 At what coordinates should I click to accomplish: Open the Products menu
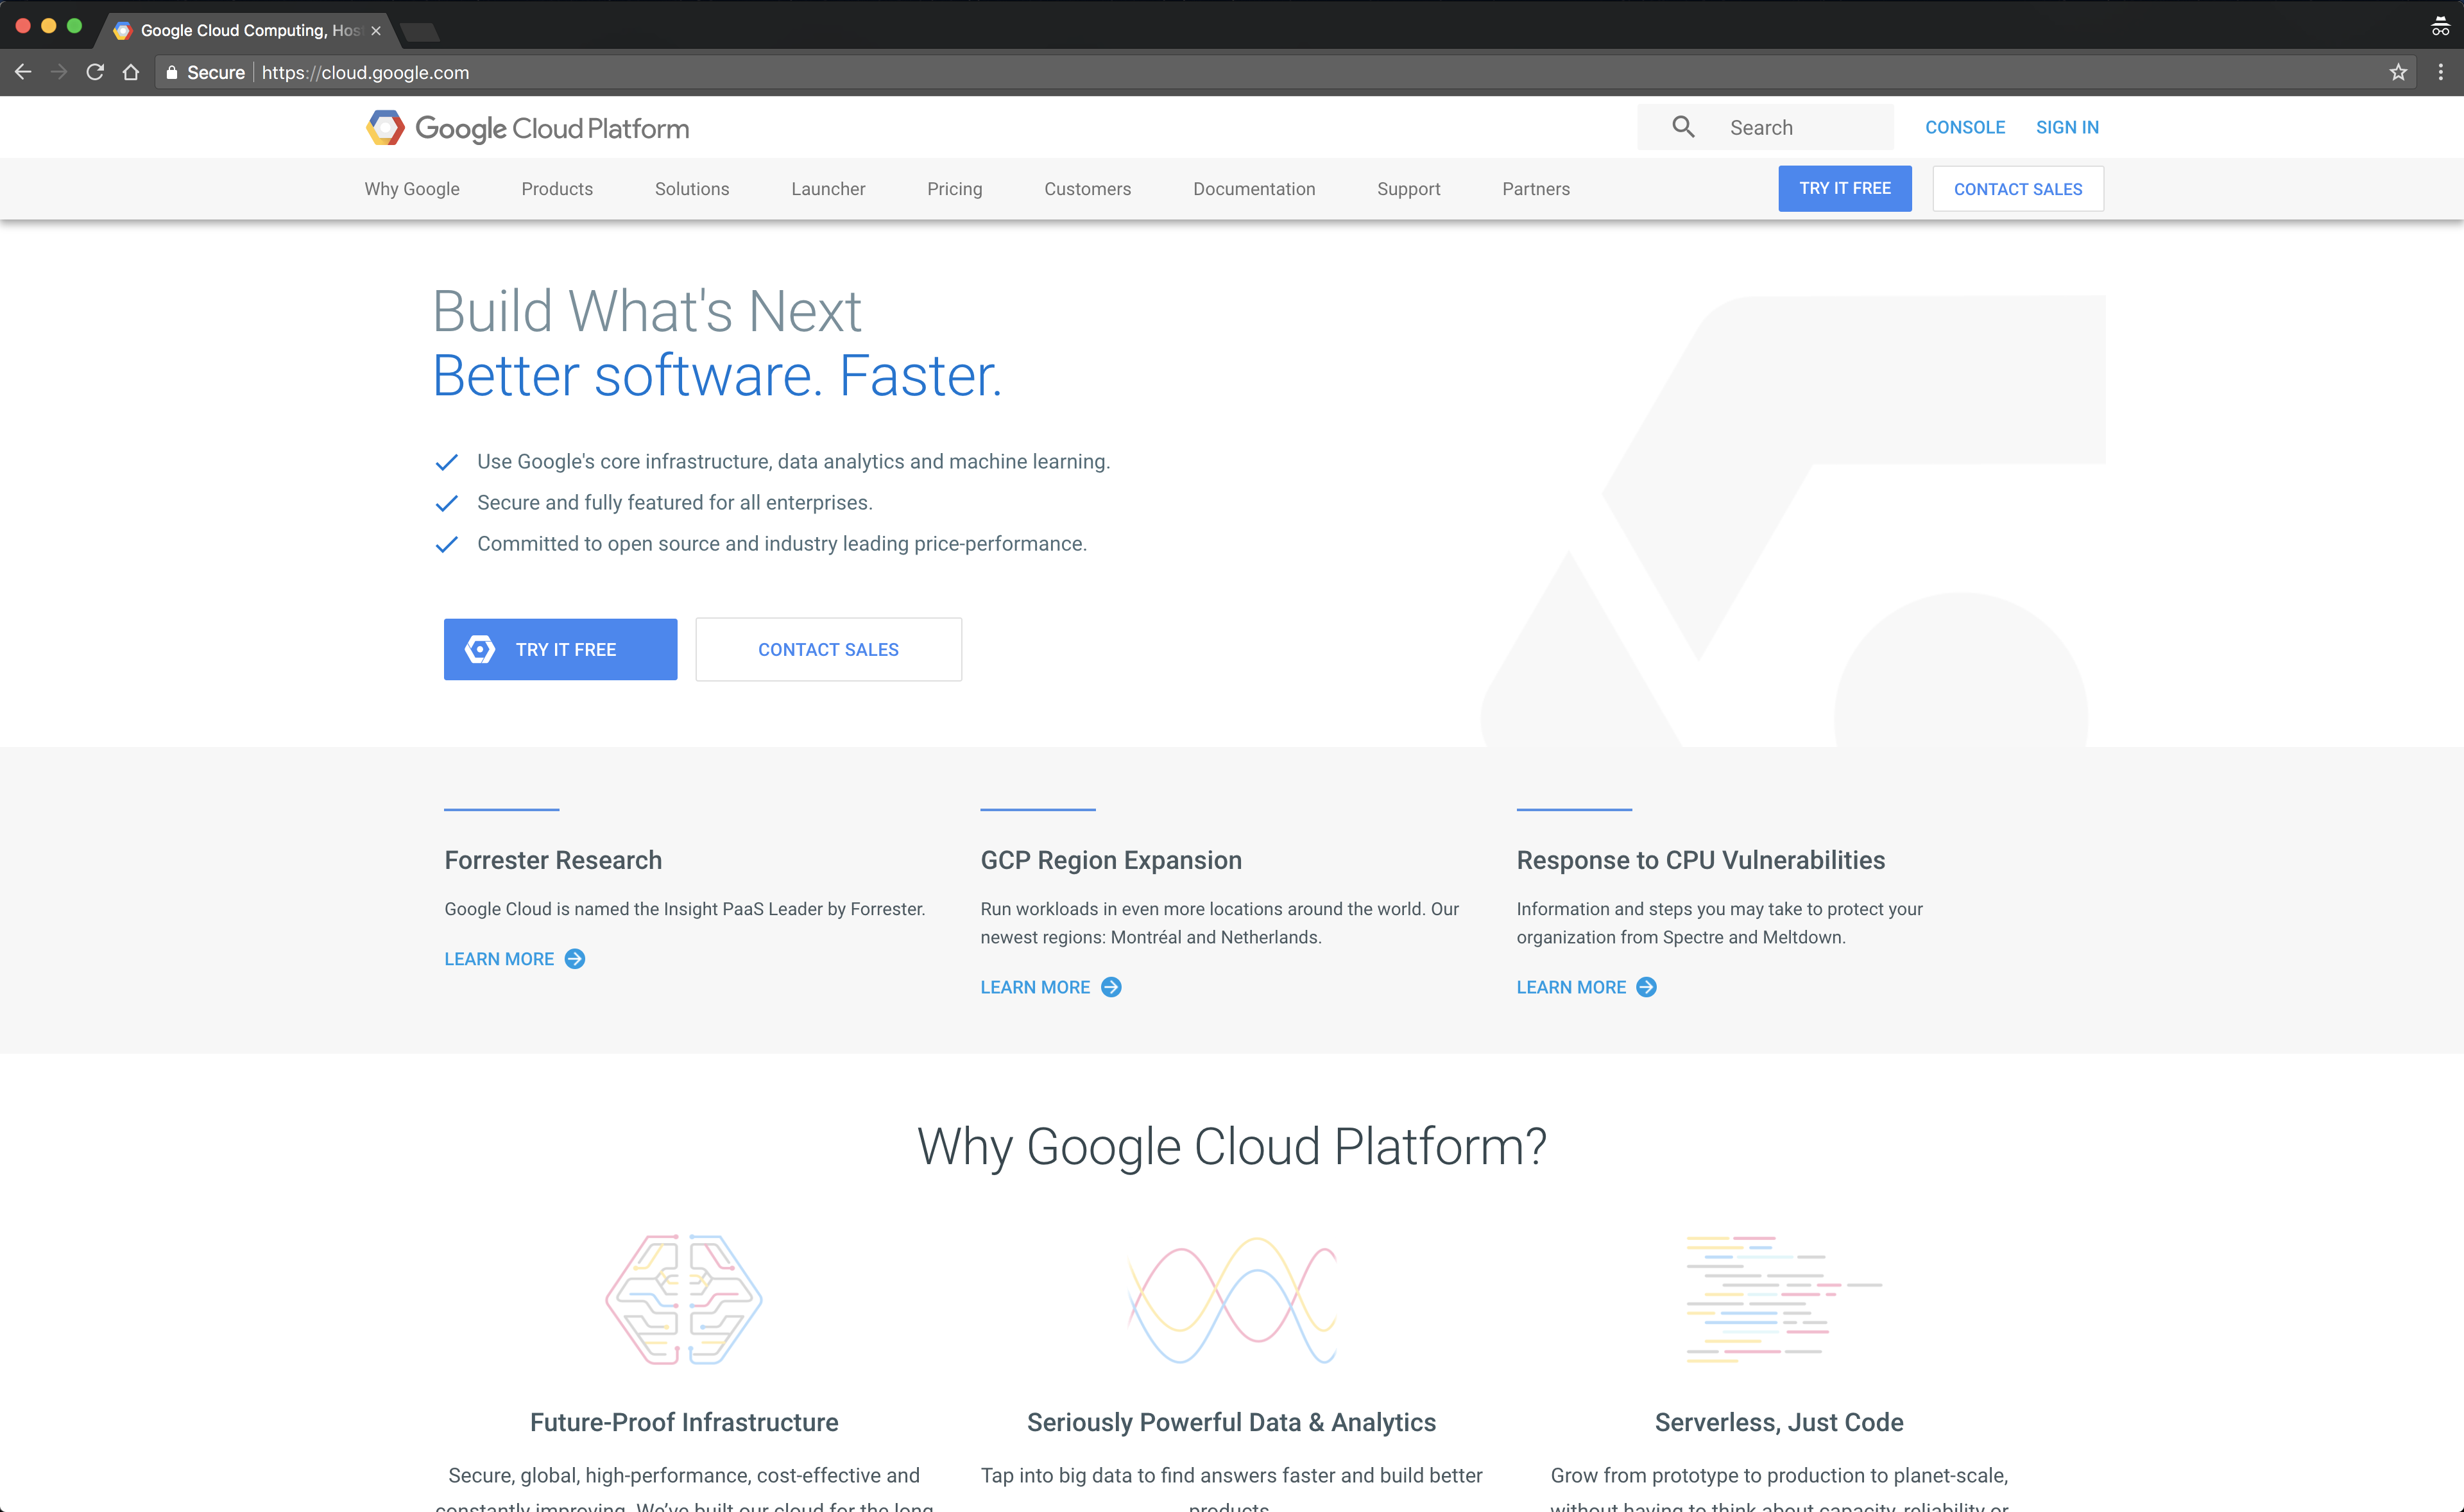pyautogui.click(x=557, y=189)
